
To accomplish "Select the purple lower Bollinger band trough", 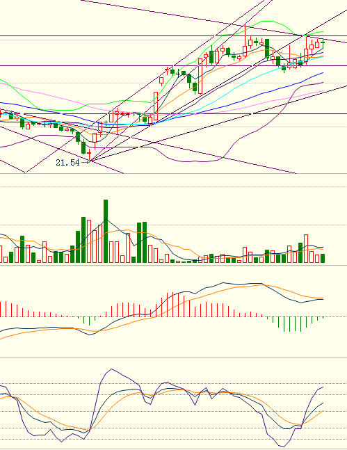I will point(198,161).
